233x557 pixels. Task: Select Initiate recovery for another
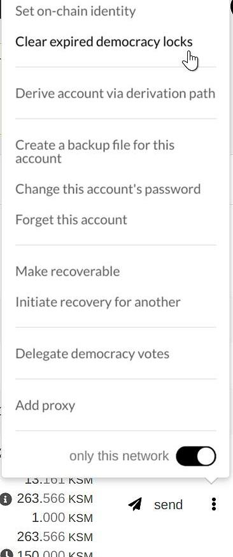(98, 302)
